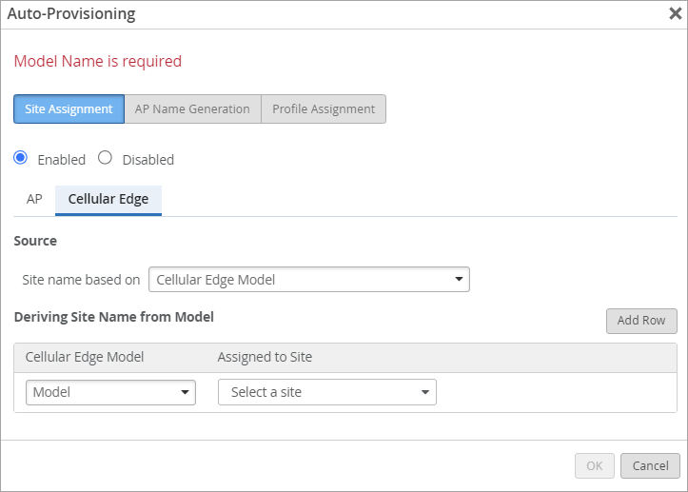The image size is (688, 492).
Task: Click the Cancel button
Action: [650, 466]
